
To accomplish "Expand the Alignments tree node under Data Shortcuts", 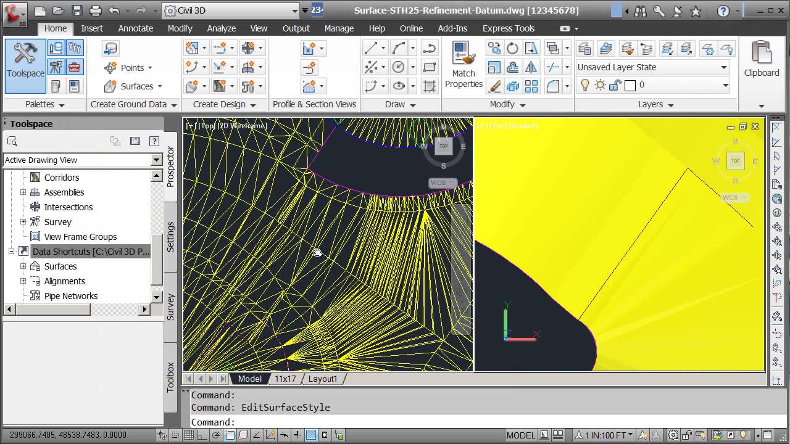I will tap(23, 281).
